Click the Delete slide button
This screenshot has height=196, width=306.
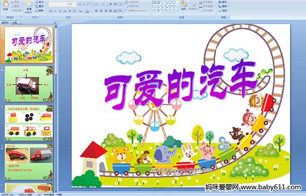39,11
